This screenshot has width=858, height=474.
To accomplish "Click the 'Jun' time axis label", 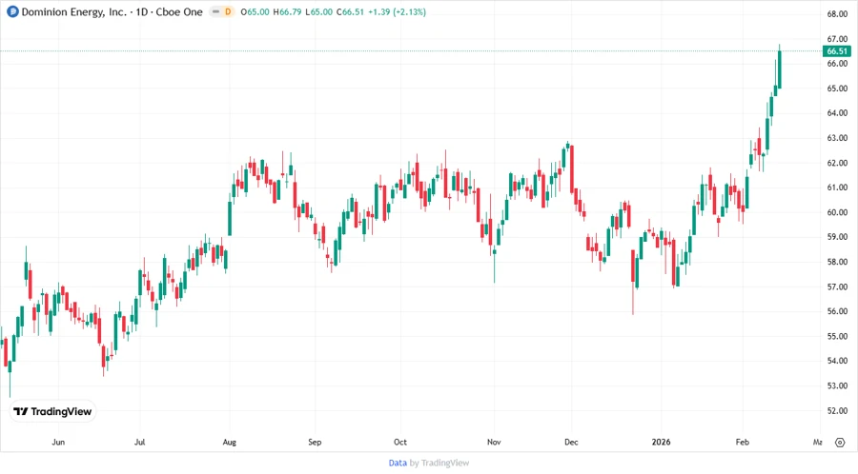I will tap(58, 443).
